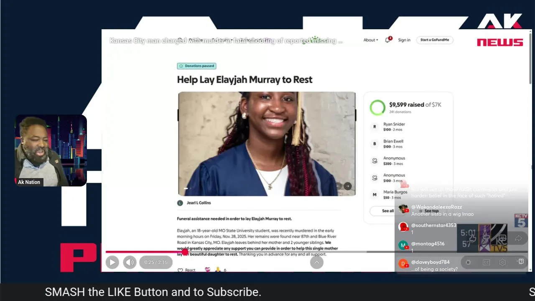The image size is (535, 301).
Task: Open the campaign graduation photo
Action: [x=267, y=144]
